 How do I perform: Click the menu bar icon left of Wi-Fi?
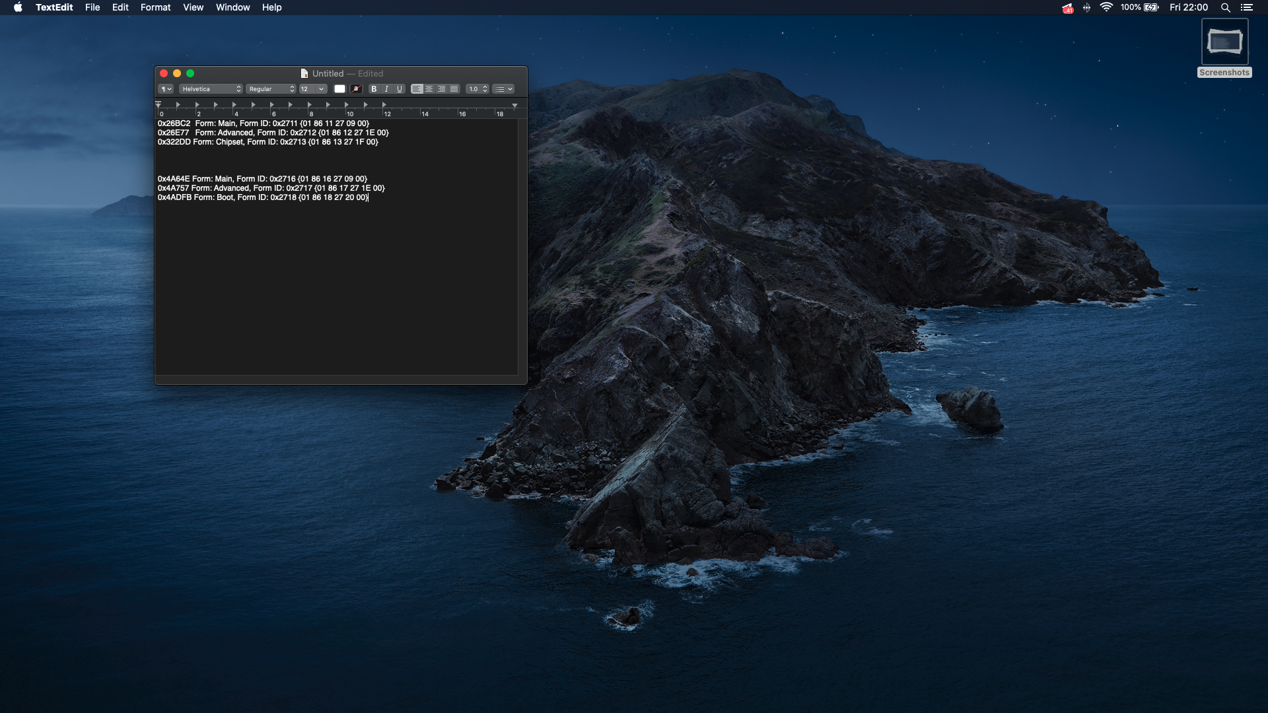1086,7
